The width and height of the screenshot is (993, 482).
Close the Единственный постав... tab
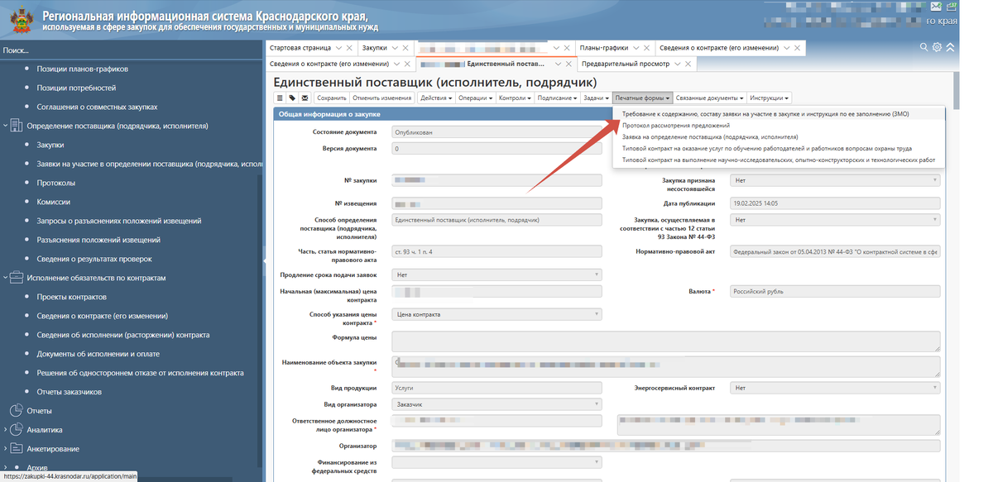[567, 64]
